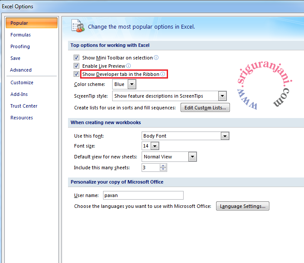The width and height of the screenshot is (304, 263).
Task: Go to the Save options category
Action: 15,58
